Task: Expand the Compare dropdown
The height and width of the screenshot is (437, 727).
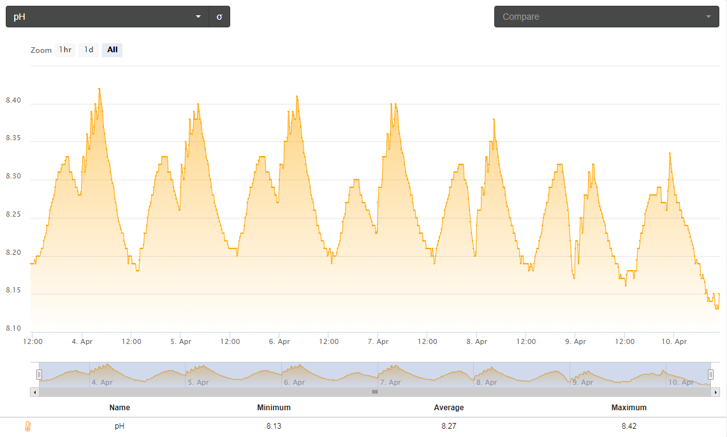Action: coord(606,17)
